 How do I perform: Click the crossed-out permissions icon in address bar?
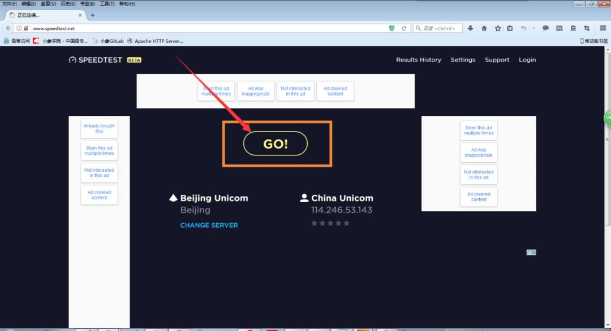pos(25,28)
